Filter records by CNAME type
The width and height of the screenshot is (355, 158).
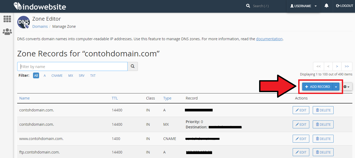[57, 76]
